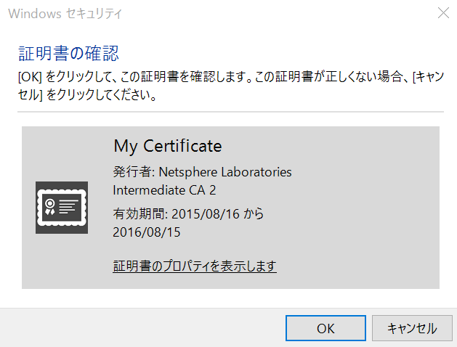This screenshot has width=457, height=347.
Task: Click the horizontal separator under the instructions
Action: [230, 112]
